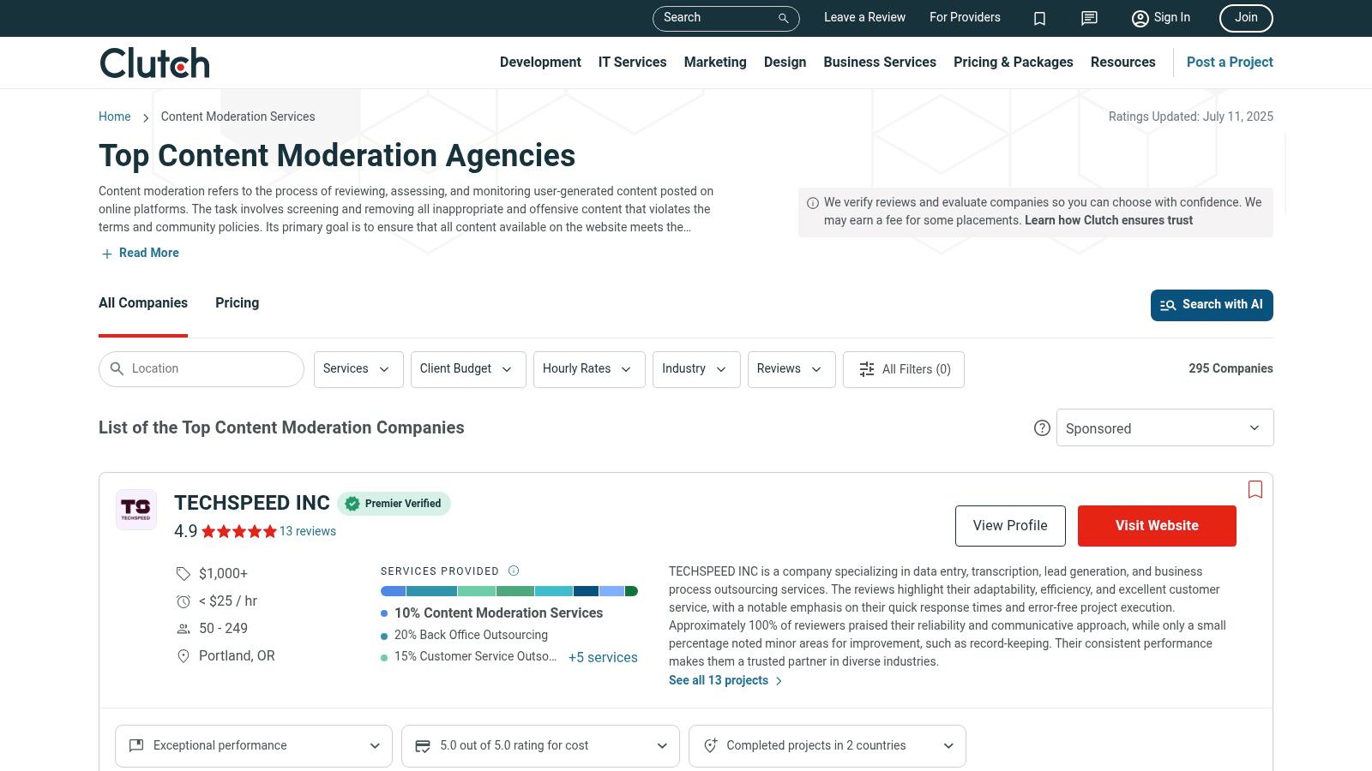The image size is (1372, 771).
Task: Click the Clutch logo
Action: pos(155,63)
